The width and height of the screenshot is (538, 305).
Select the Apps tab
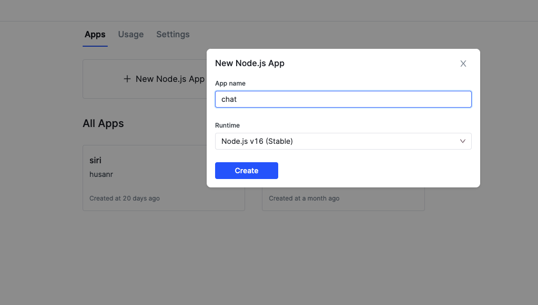point(95,34)
